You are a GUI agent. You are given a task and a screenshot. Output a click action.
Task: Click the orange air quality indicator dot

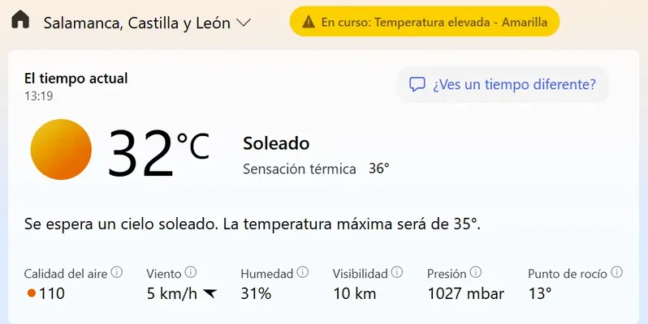[x=31, y=293]
